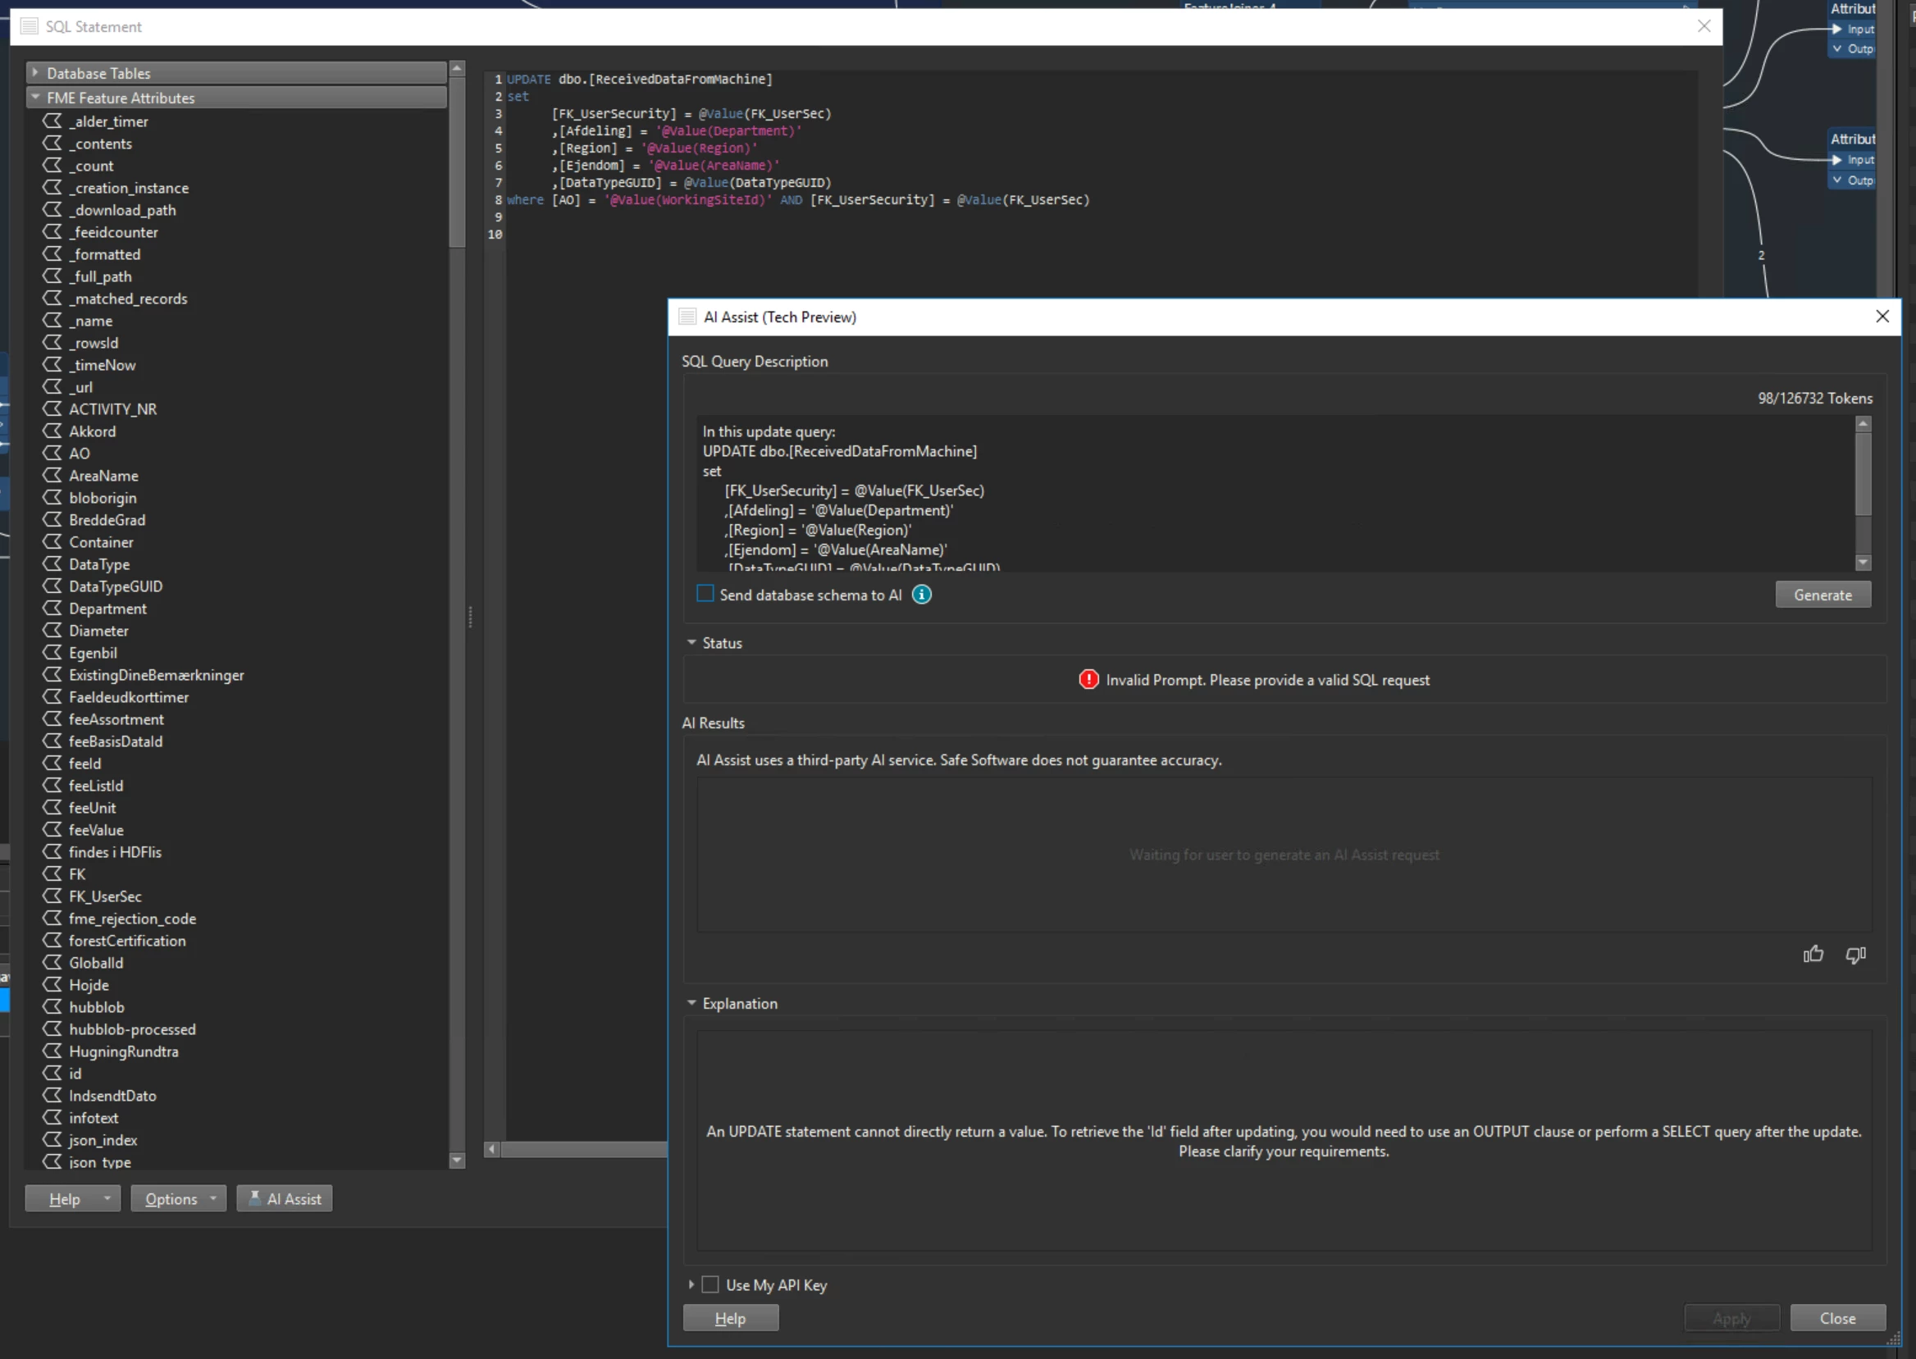Collapse the Status section
The image size is (1916, 1359).
[x=692, y=643]
